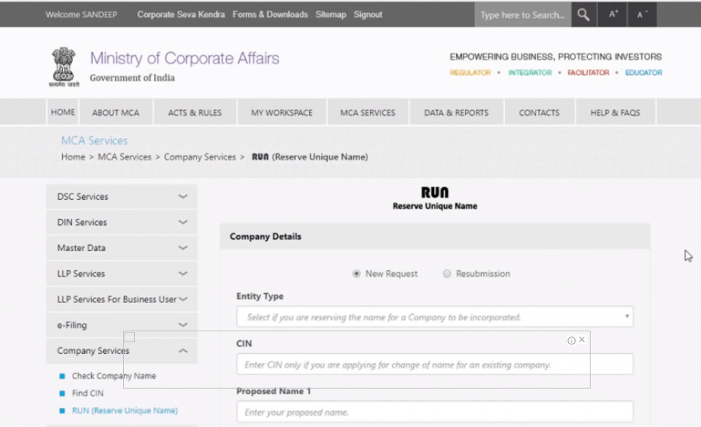Open HOME in main navigation
Screen dimensions: 701x427
62,112
